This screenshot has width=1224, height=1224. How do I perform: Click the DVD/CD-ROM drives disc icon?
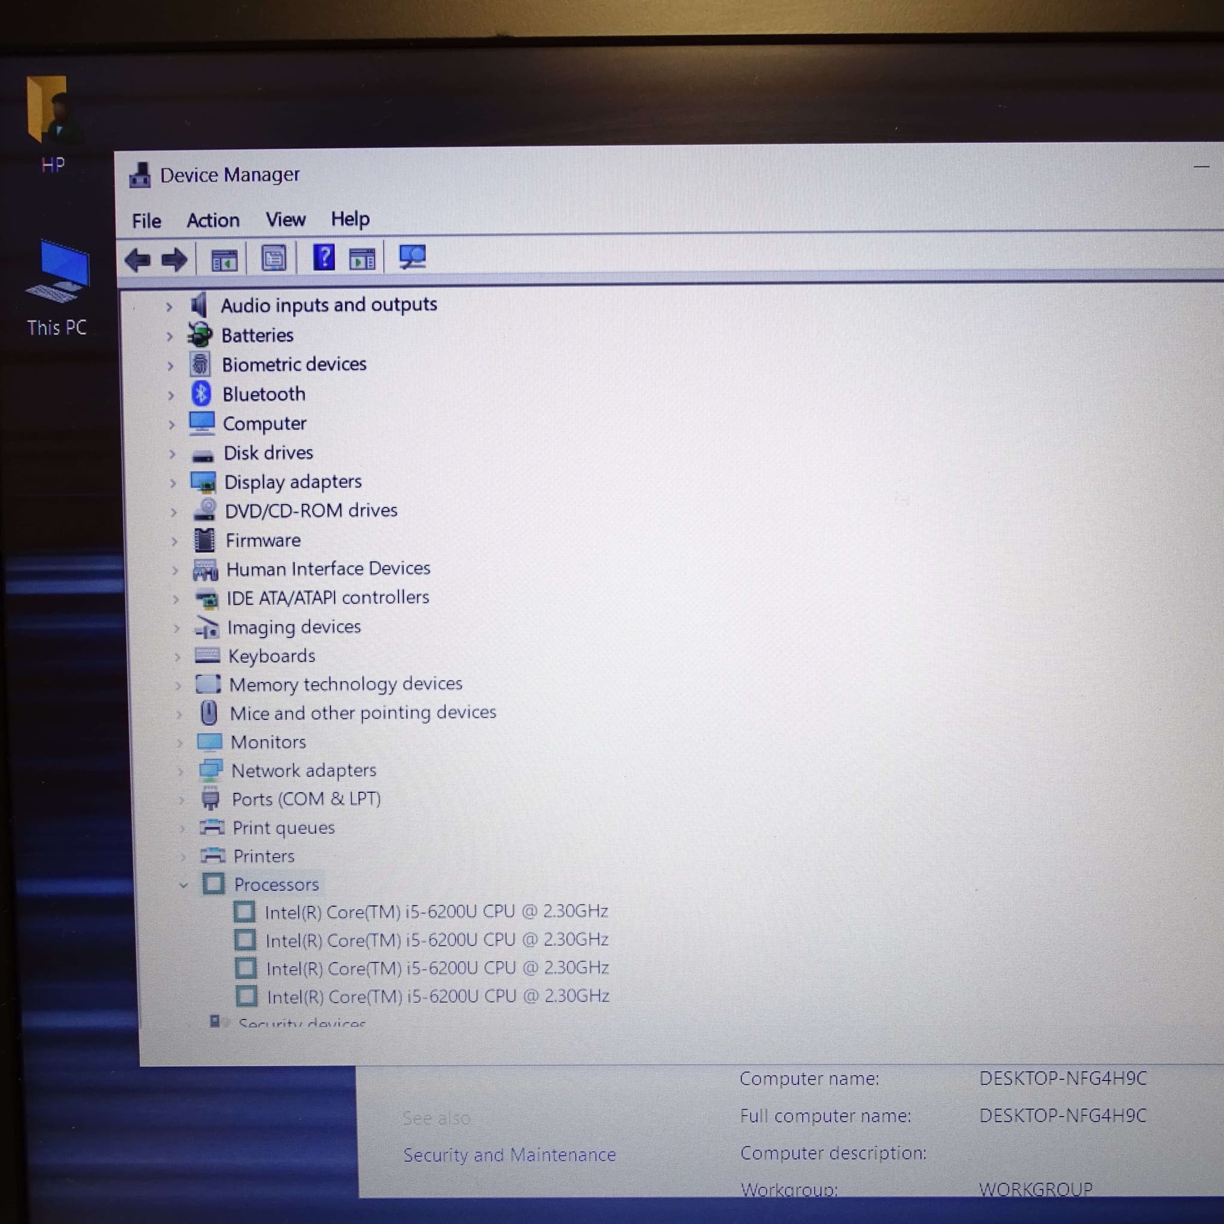point(204,510)
